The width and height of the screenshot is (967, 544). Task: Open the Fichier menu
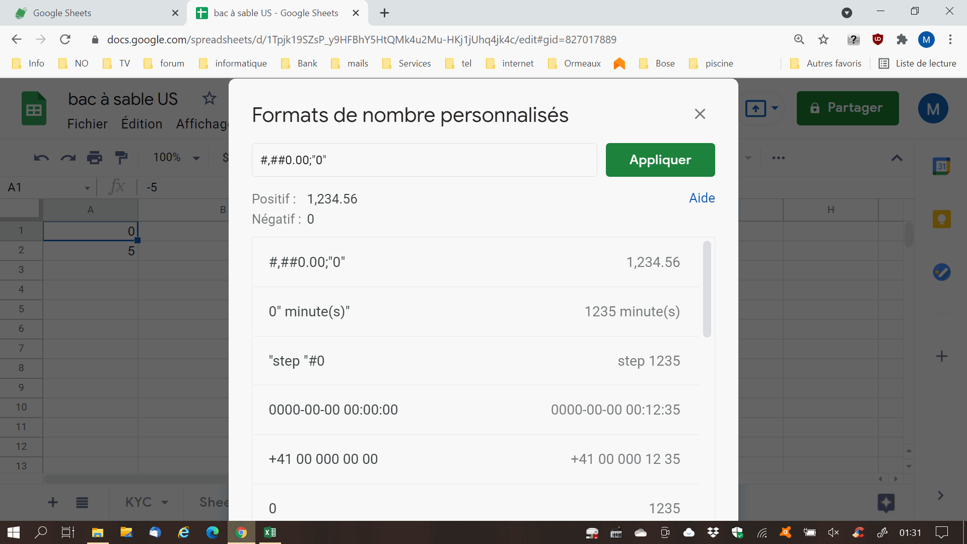tap(87, 124)
